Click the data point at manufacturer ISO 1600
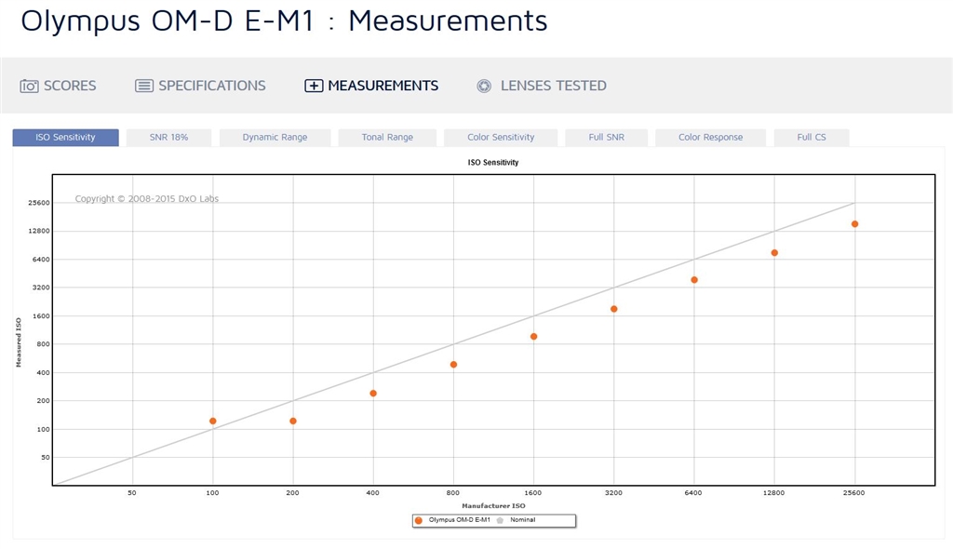Viewport: 953px width, 549px height. click(x=533, y=337)
